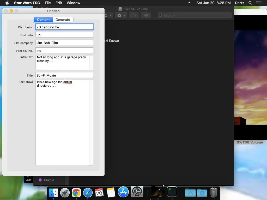267x200 pixels.
Task: Click the Star Wars TSG Dock icon
Action: pos(158,191)
